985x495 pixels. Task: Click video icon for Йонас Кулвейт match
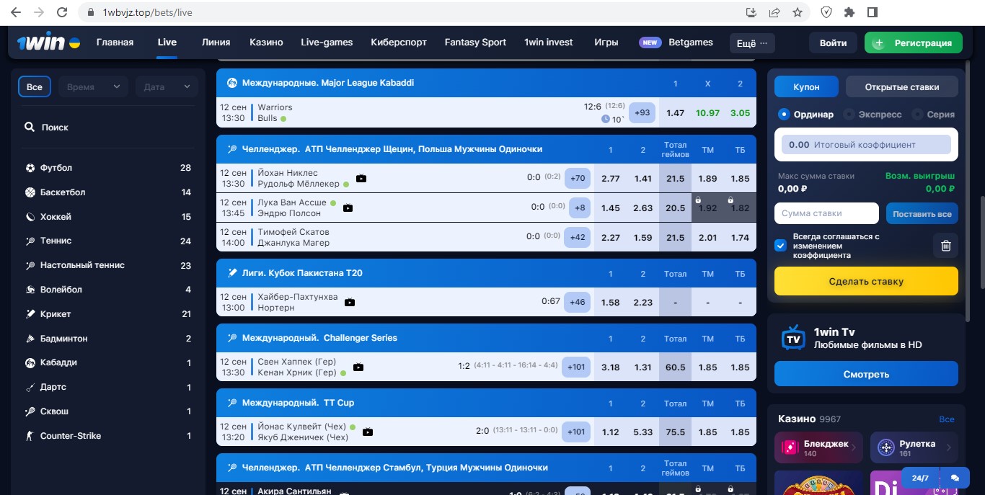point(368,432)
